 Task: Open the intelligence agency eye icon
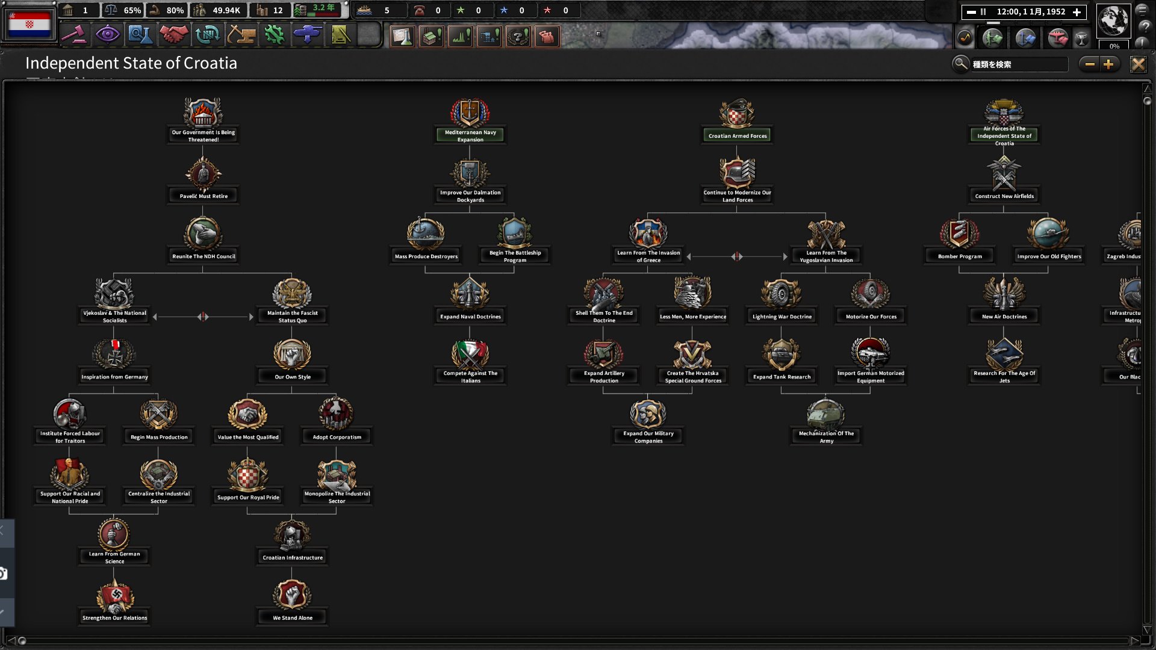pyautogui.click(x=107, y=35)
